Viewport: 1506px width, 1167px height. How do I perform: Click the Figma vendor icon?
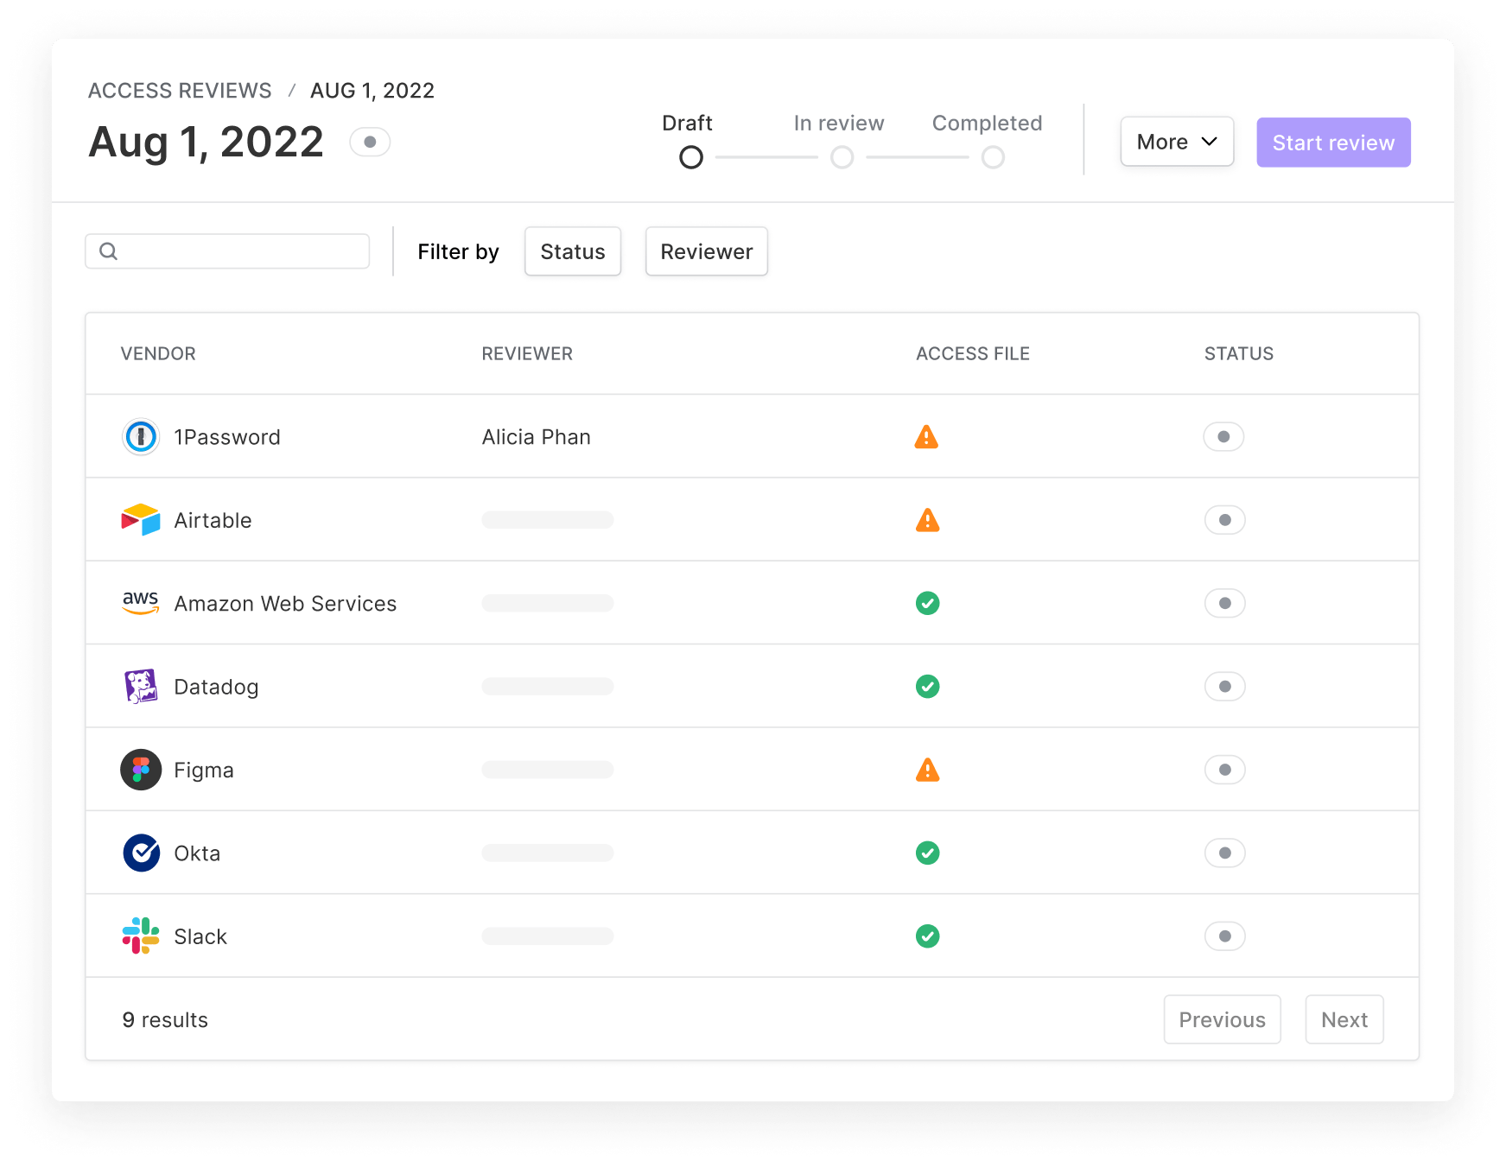tap(141, 770)
